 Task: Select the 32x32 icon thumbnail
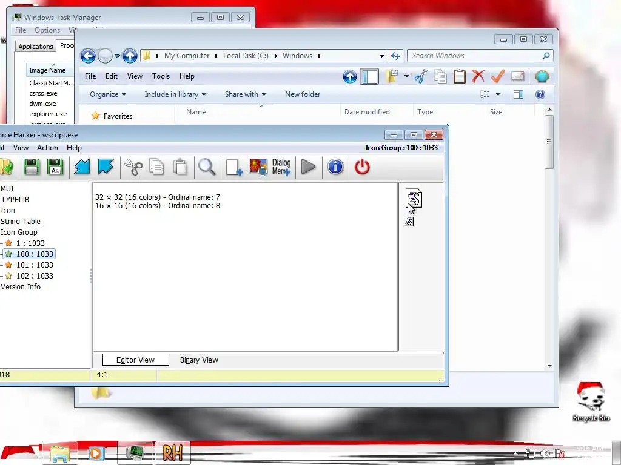pyautogui.click(x=414, y=198)
